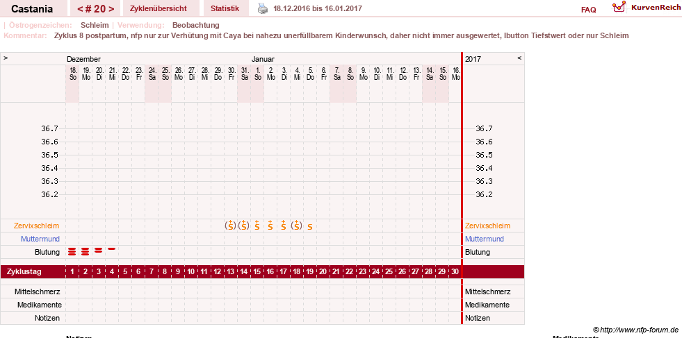This screenshot has width=682, height=338.
Task: Select date column 6. Fr
Action: point(323,74)
